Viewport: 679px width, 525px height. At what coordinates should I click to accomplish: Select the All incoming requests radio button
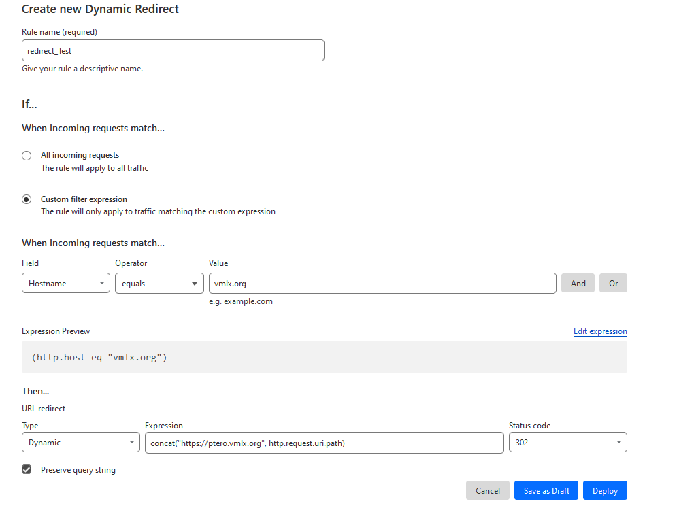point(27,156)
